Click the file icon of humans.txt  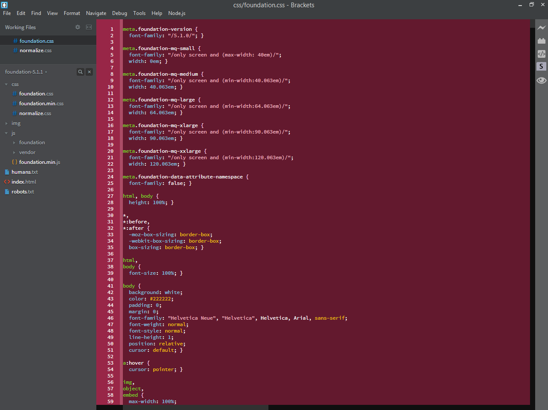click(7, 172)
